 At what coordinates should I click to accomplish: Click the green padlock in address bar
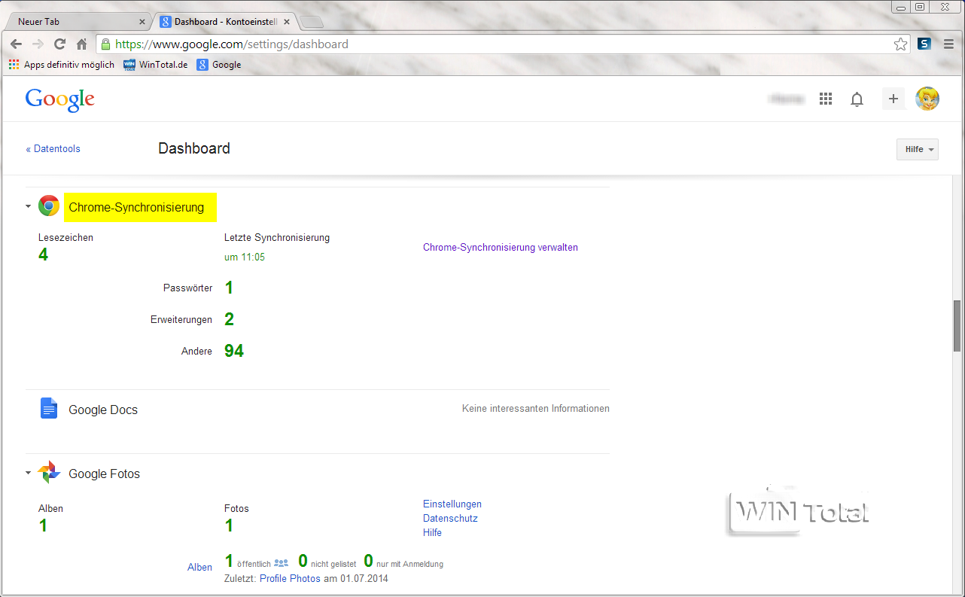105,44
